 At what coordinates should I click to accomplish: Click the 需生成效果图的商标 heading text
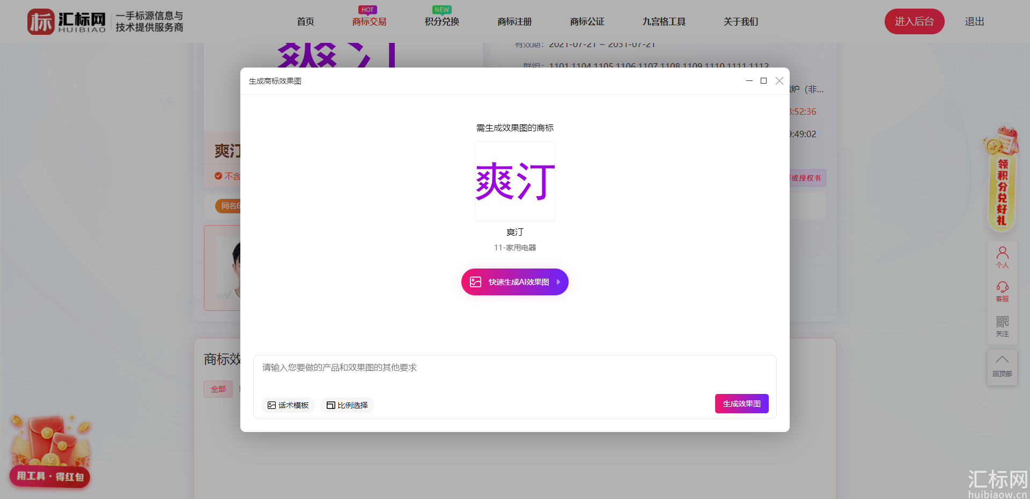(515, 128)
